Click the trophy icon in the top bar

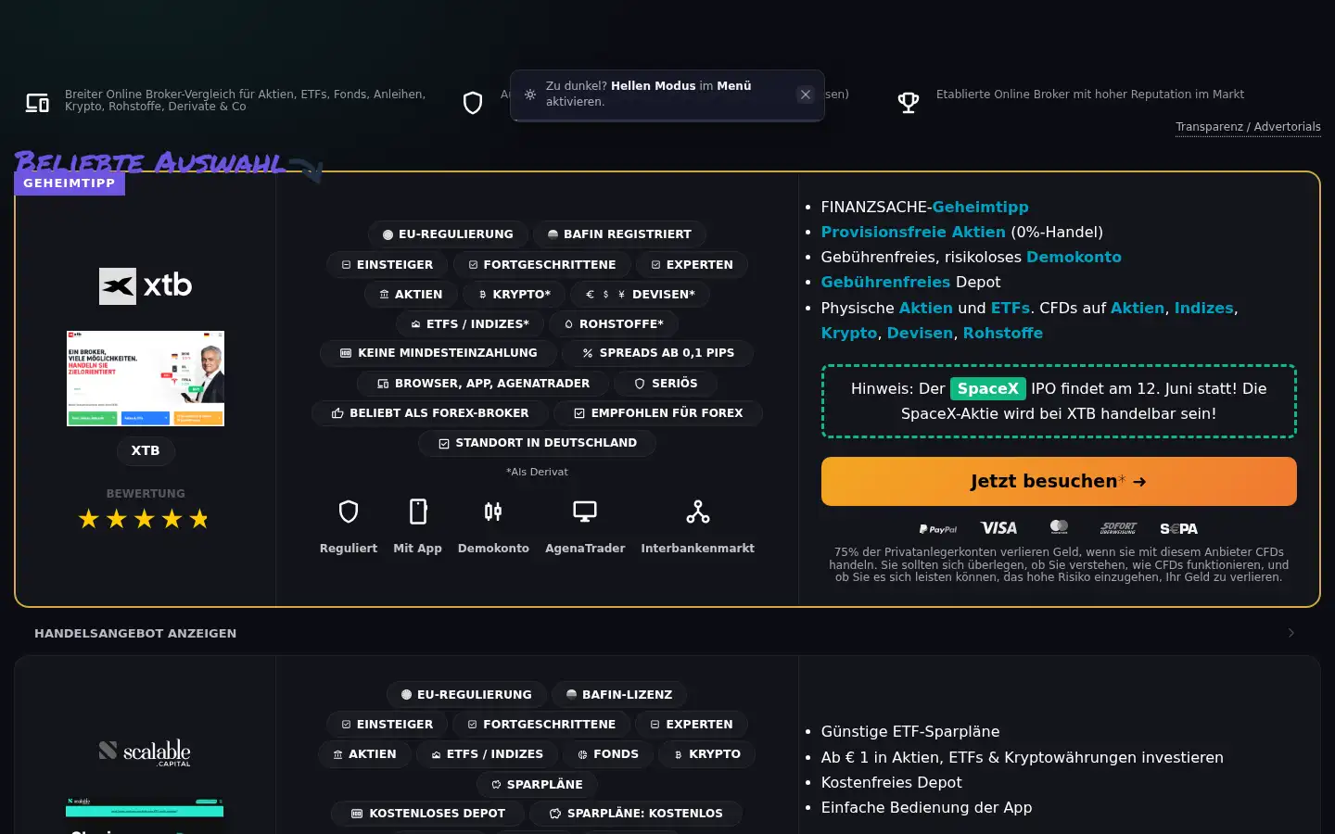tap(909, 103)
